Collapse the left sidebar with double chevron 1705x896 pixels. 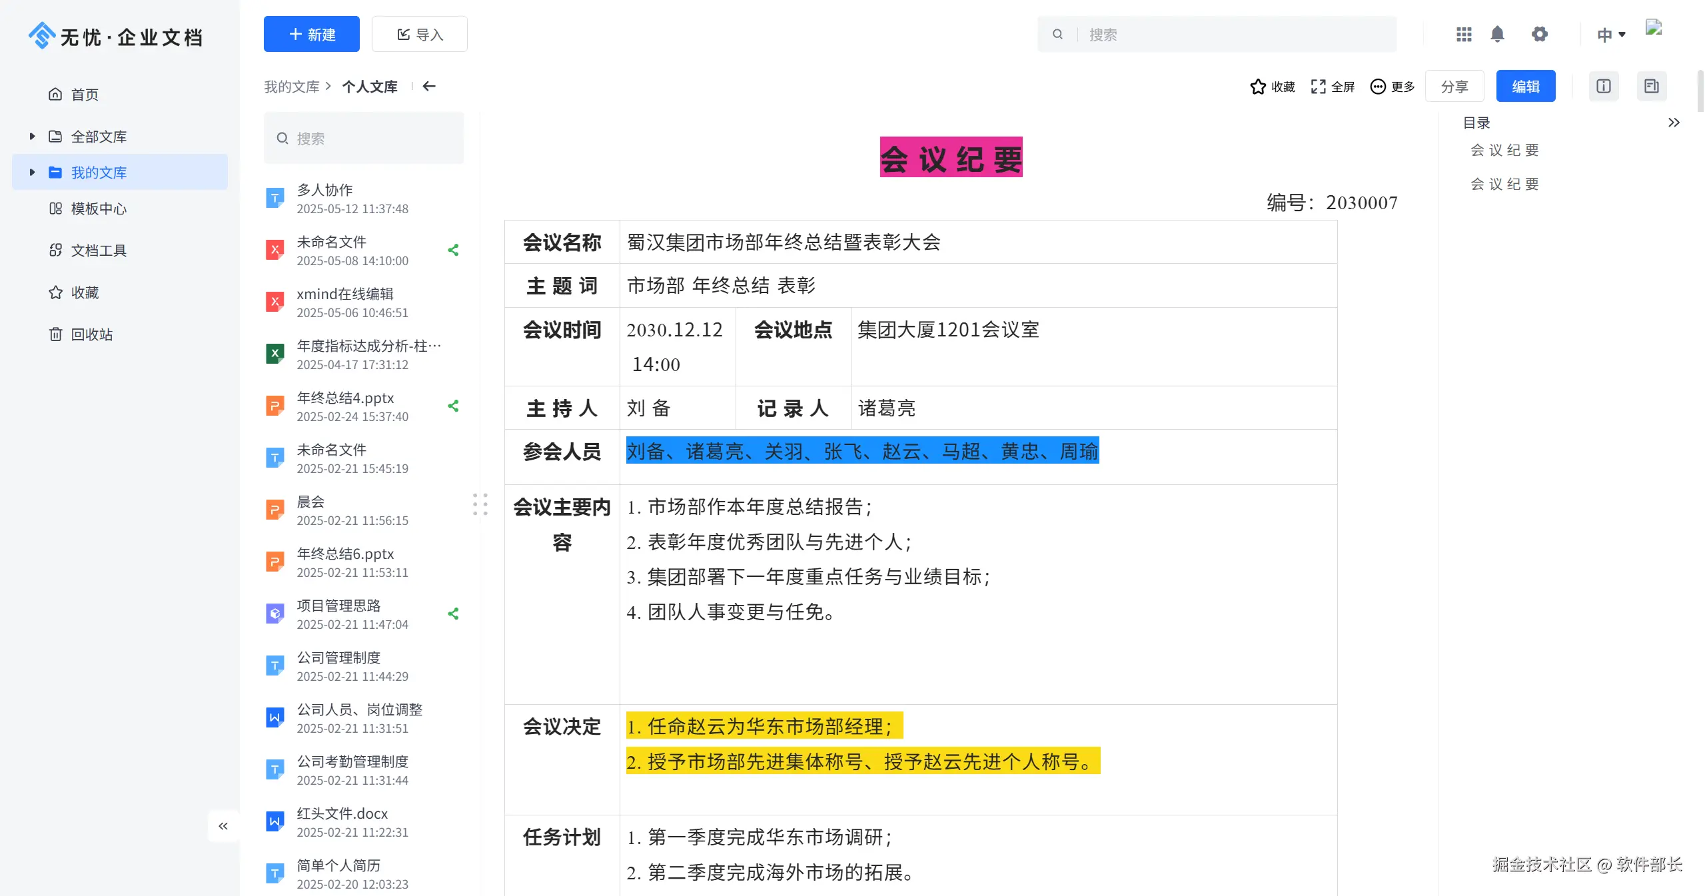coord(223,826)
